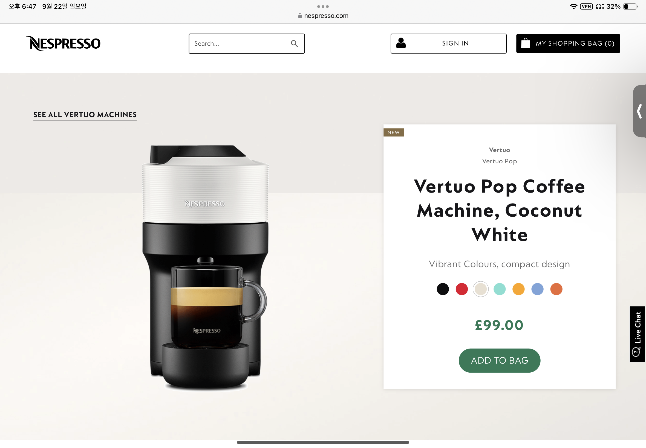Tap the three dots multitasking menu
The height and width of the screenshot is (448, 646).
pyautogui.click(x=323, y=7)
